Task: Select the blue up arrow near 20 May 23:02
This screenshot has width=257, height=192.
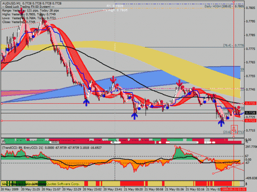Action: [x=86, y=103]
